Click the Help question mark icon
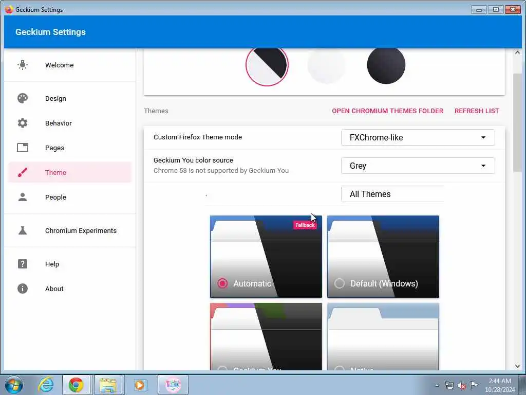Viewport: 526px width, 395px height. coord(23,264)
